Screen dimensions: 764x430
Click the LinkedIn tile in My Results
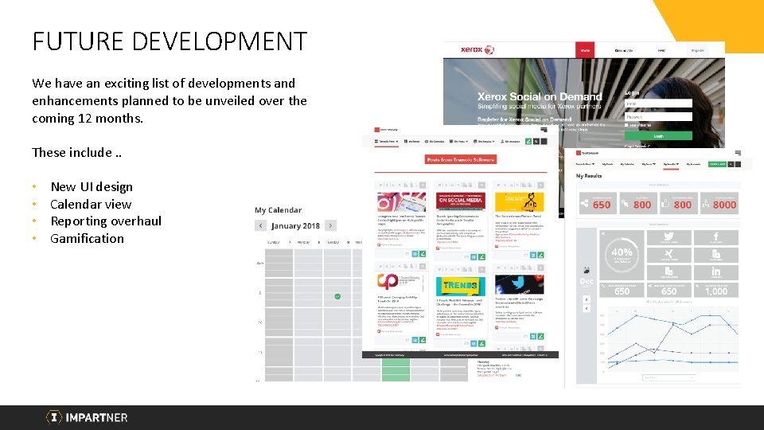coord(715,272)
